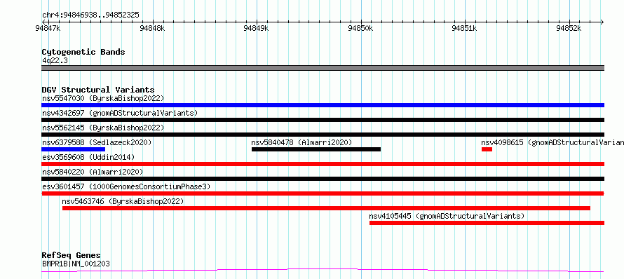Image resolution: width=624 pixels, height=279 pixels.
Task: Click the black nsv5840478 variant bar
Action: point(316,149)
